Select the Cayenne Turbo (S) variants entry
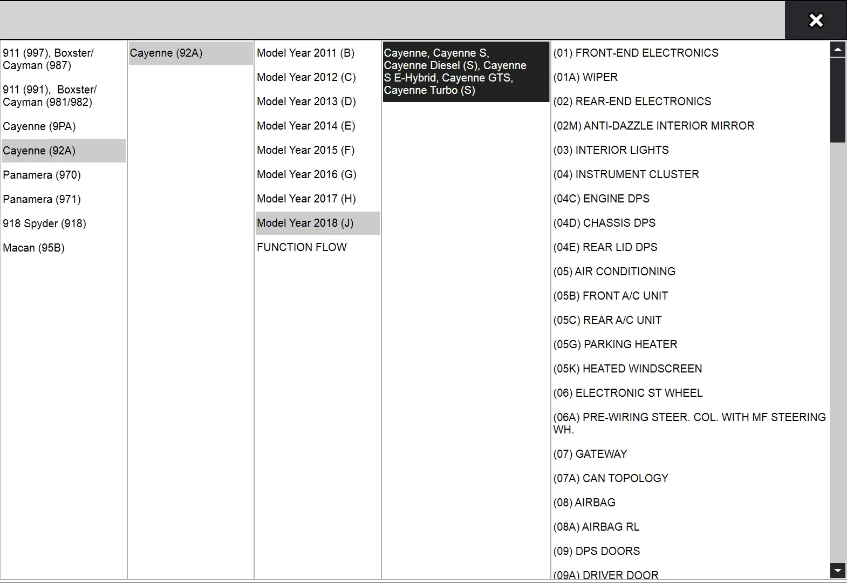The height and width of the screenshot is (583, 847). click(465, 72)
